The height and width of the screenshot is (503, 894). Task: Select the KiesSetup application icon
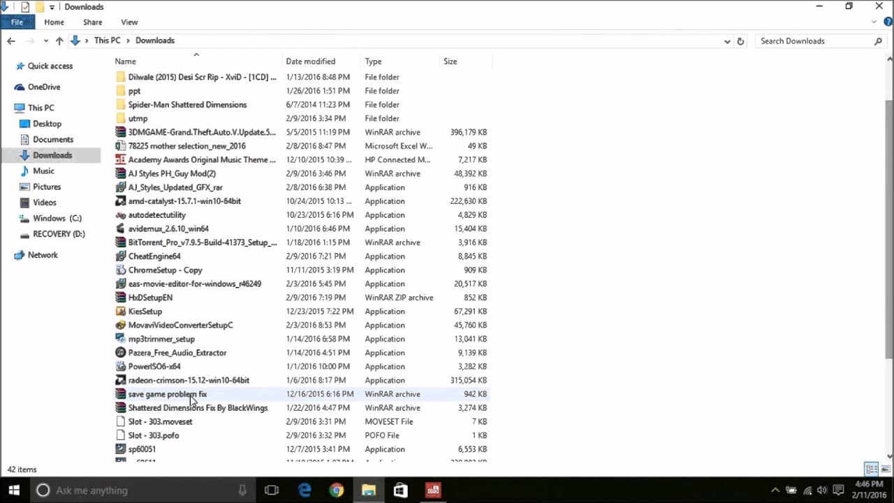click(x=121, y=312)
